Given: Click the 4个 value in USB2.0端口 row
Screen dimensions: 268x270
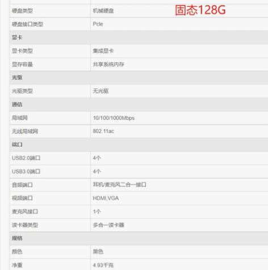Looking at the screenshot, I should click(97, 158).
